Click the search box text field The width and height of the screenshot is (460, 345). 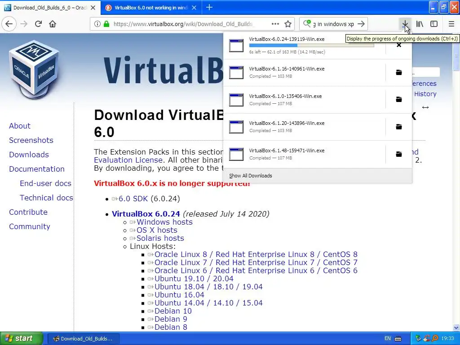pyautogui.click(x=334, y=24)
